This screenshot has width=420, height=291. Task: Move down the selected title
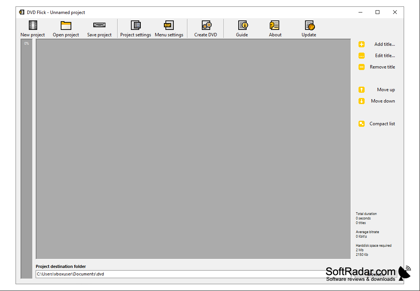pyautogui.click(x=377, y=101)
